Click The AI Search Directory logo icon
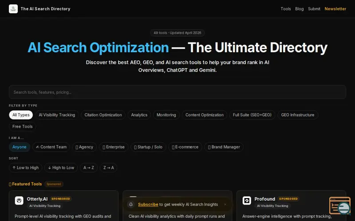 coord(13,9)
